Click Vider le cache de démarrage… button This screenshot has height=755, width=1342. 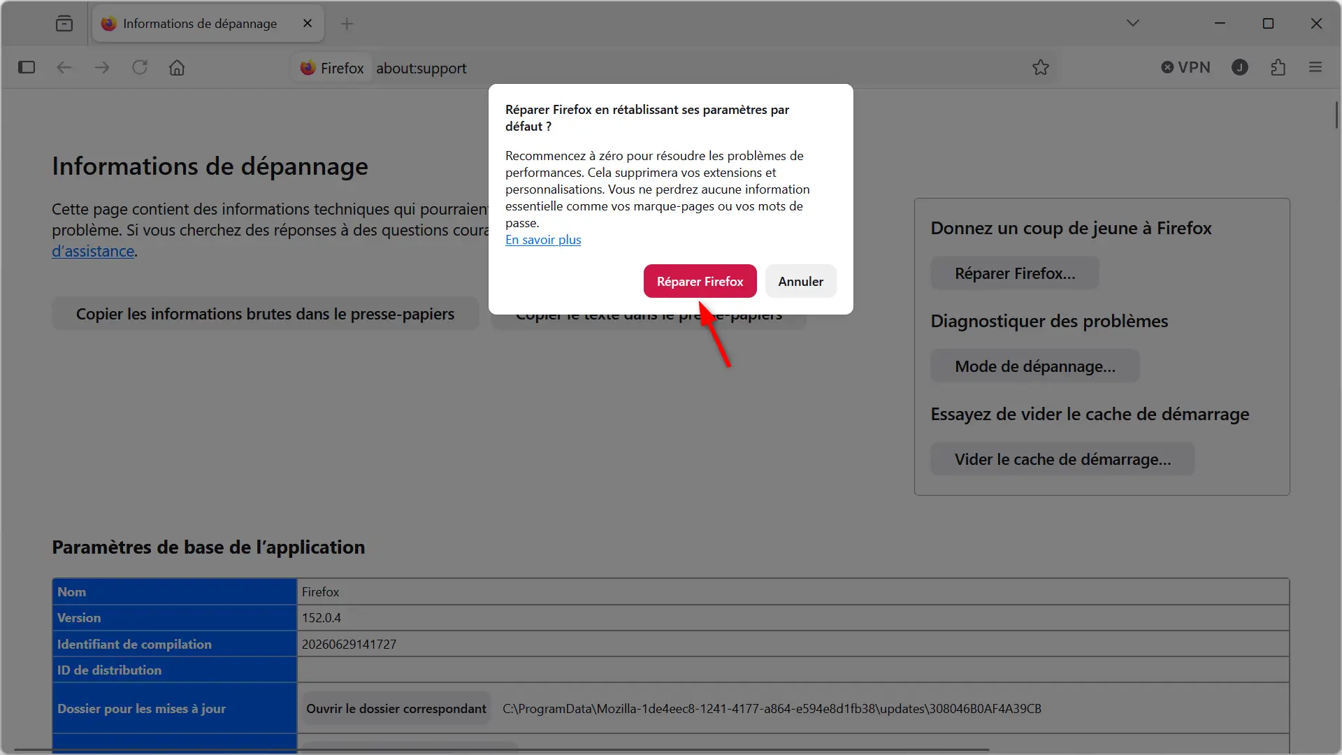click(x=1062, y=459)
